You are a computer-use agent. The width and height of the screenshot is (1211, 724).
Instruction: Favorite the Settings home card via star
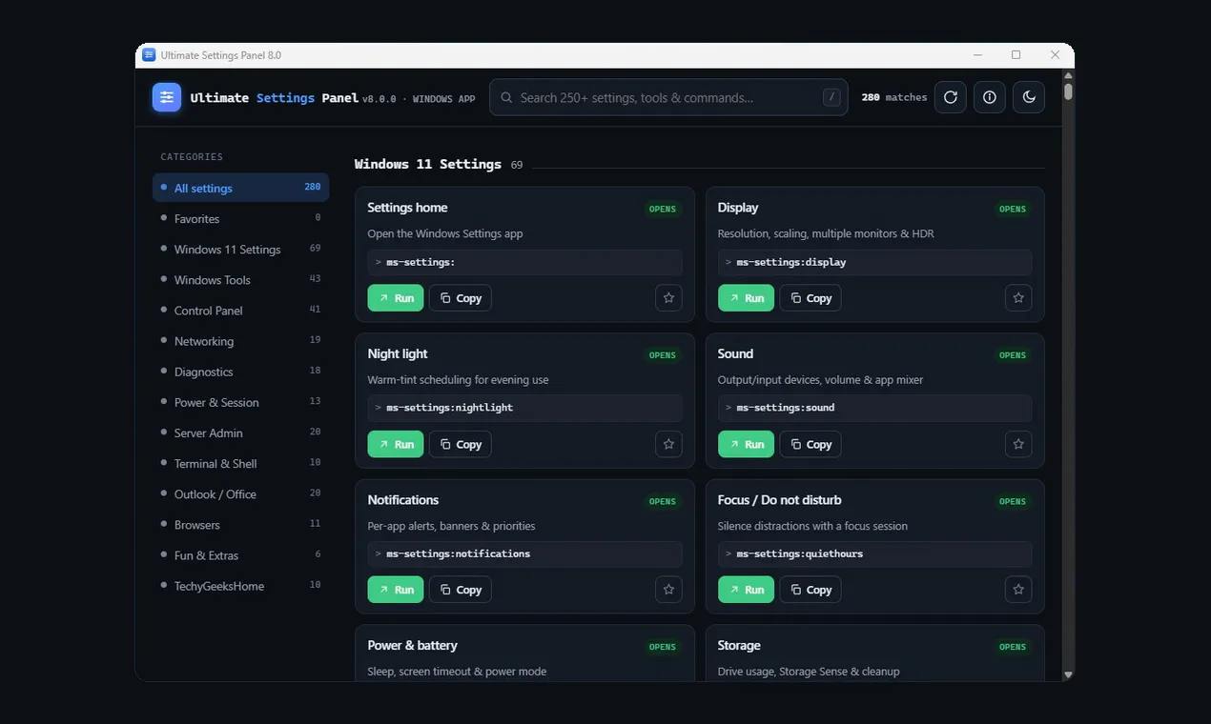(668, 298)
